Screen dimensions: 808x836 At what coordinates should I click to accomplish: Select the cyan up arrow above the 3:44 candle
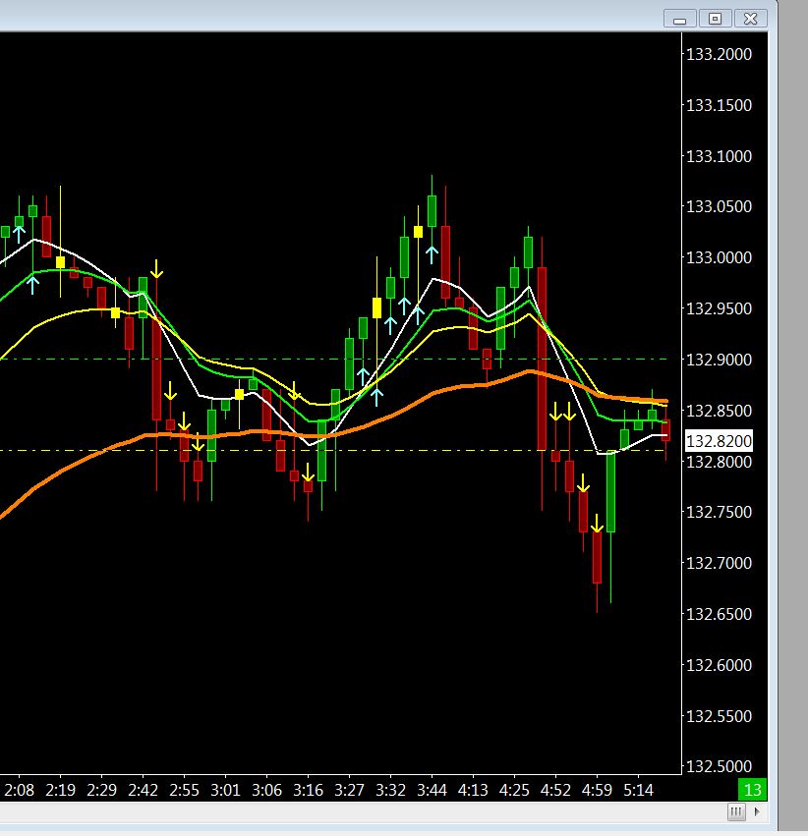pos(432,254)
